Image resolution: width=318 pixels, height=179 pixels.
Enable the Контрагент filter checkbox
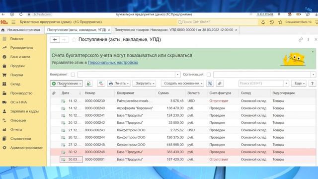(x=73, y=75)
